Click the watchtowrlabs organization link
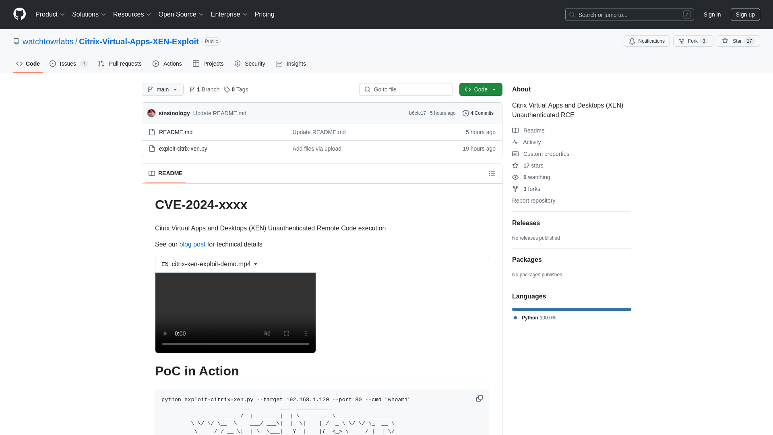The height and width of the screenshot is (435, 773). pyautogui.click(x=48, y=41)
